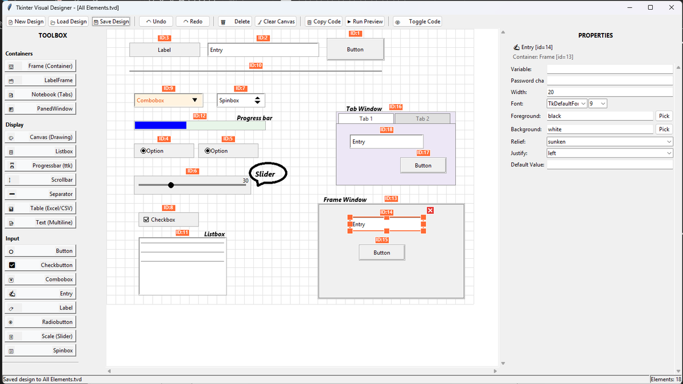683x384 pixels.
Task: Switch to Tab 1 in Tab Window
Action: 366,118
